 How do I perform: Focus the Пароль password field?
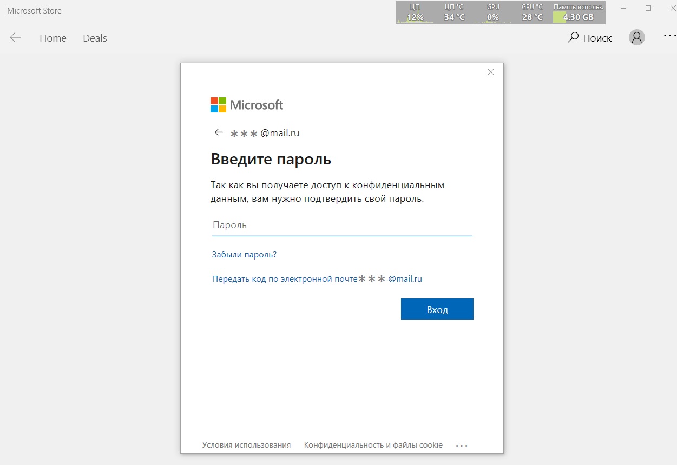click(x=342, y=225)
